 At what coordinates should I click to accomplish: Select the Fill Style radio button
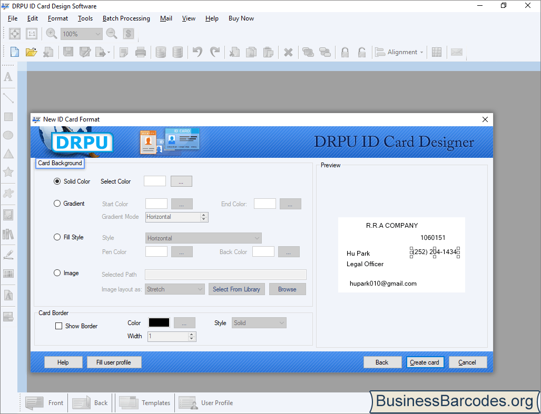click(x=57, y=237)
